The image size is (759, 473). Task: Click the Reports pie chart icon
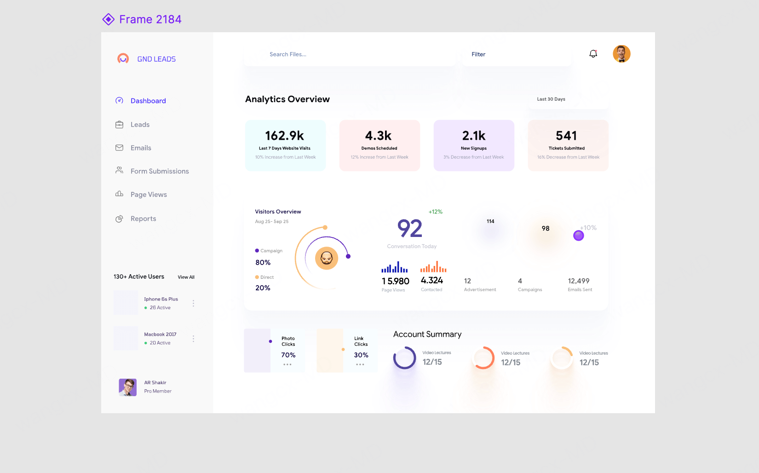(119, 219)
